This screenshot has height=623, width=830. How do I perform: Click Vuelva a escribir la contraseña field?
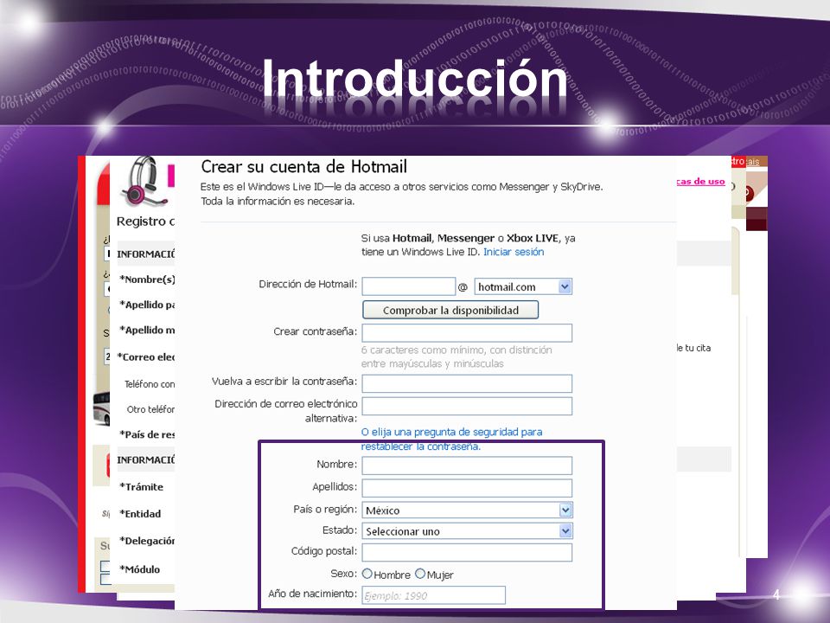click(x=467, y=383)
